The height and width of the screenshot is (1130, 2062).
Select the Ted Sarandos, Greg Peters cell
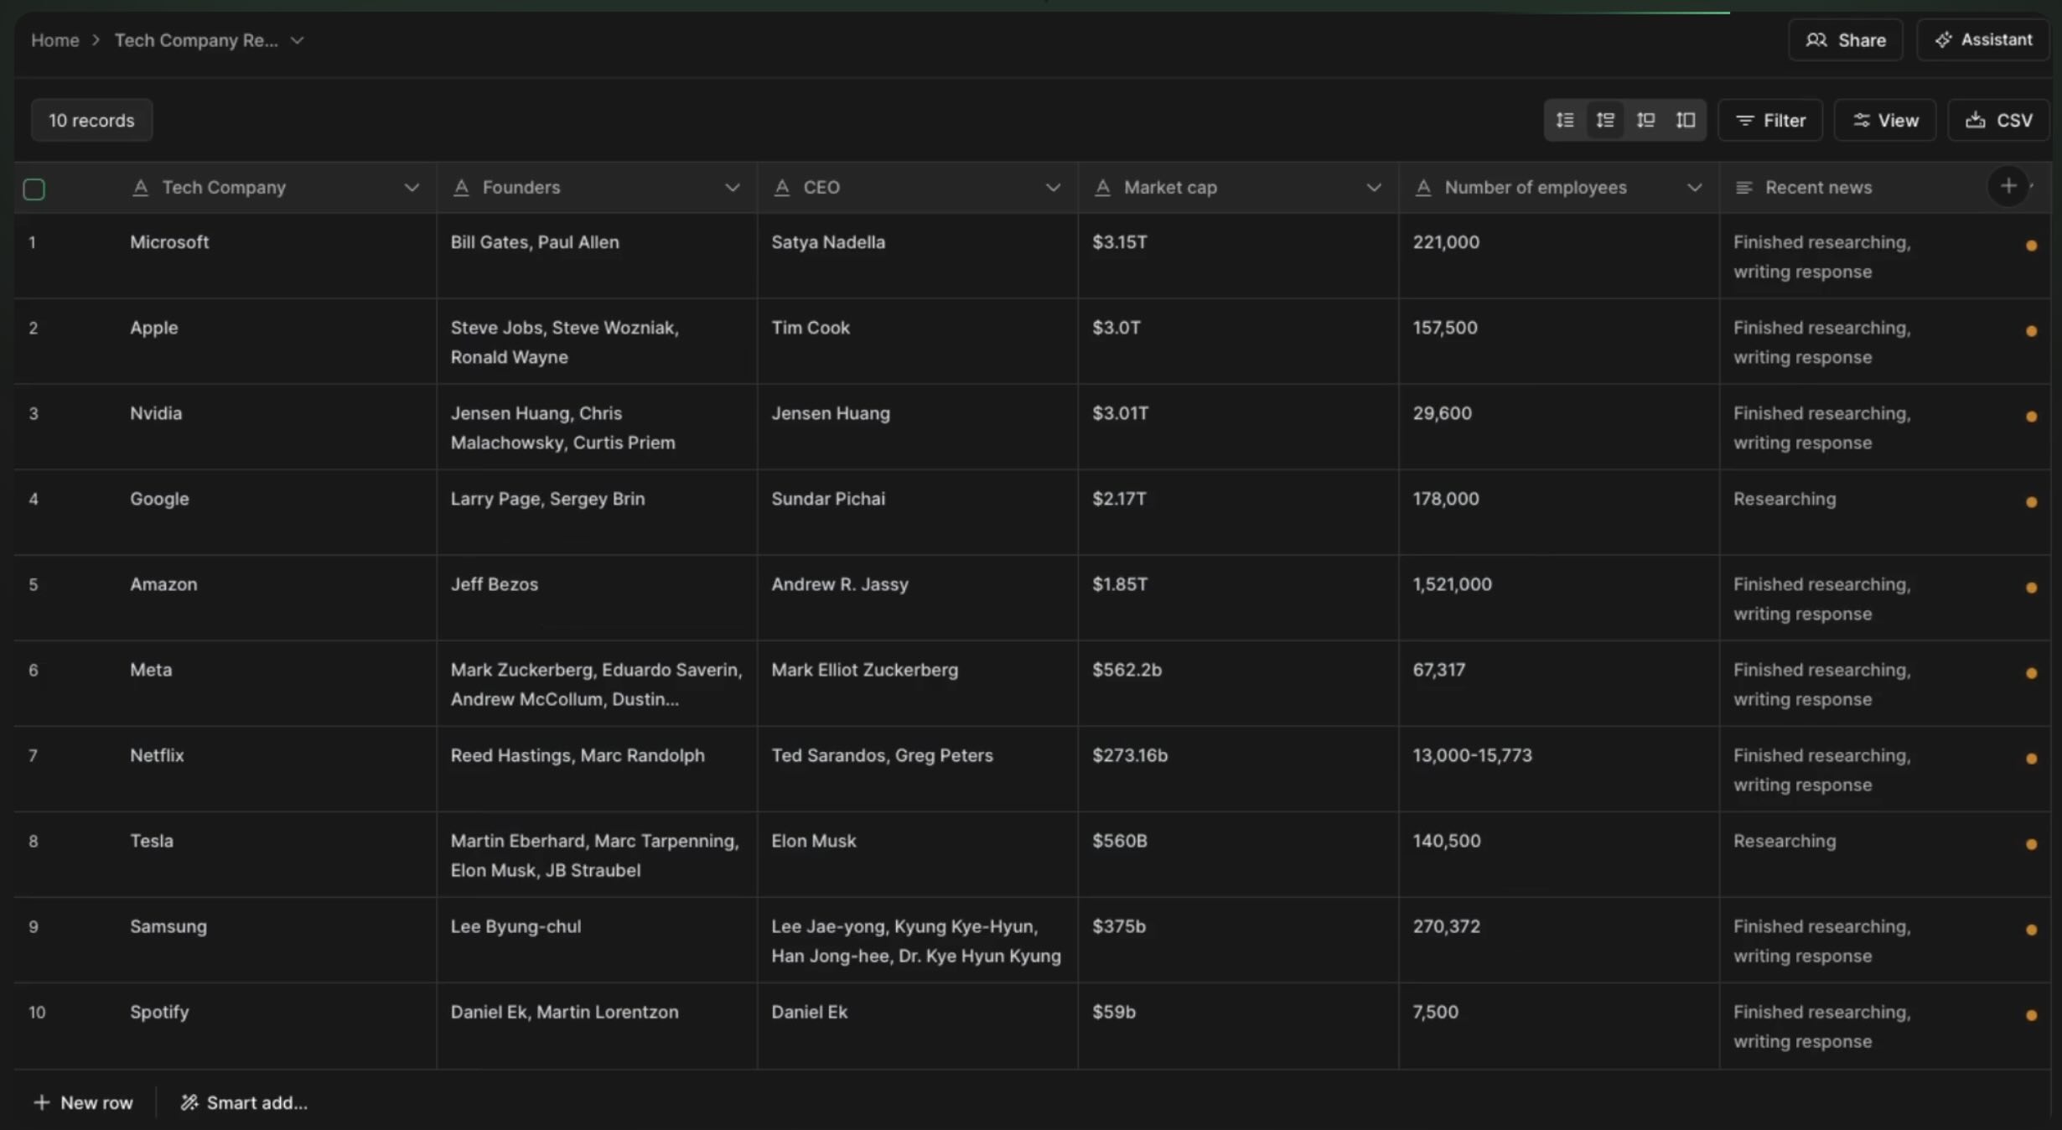click(x=917, y=770)
